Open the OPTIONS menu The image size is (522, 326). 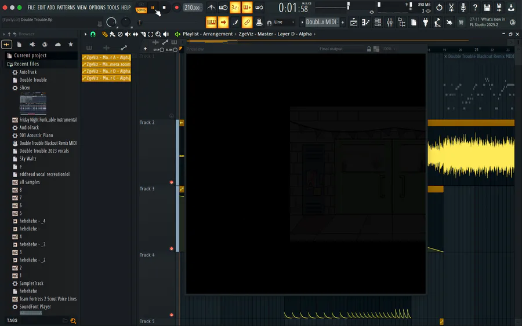97,8
